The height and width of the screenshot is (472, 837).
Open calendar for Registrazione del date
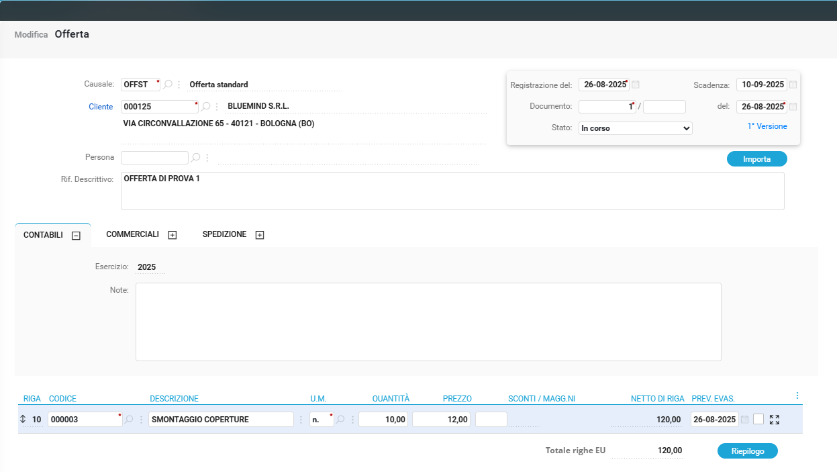point(636,85)
